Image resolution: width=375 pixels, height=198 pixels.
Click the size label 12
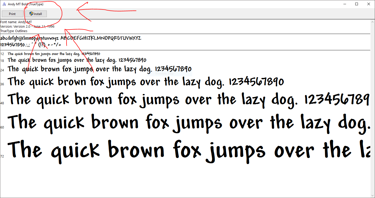pos(2,54)
